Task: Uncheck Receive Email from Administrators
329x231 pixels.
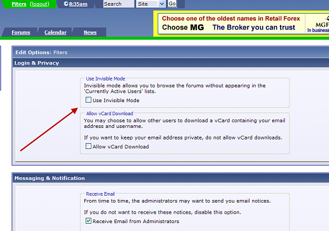Action: click(88, 220)
